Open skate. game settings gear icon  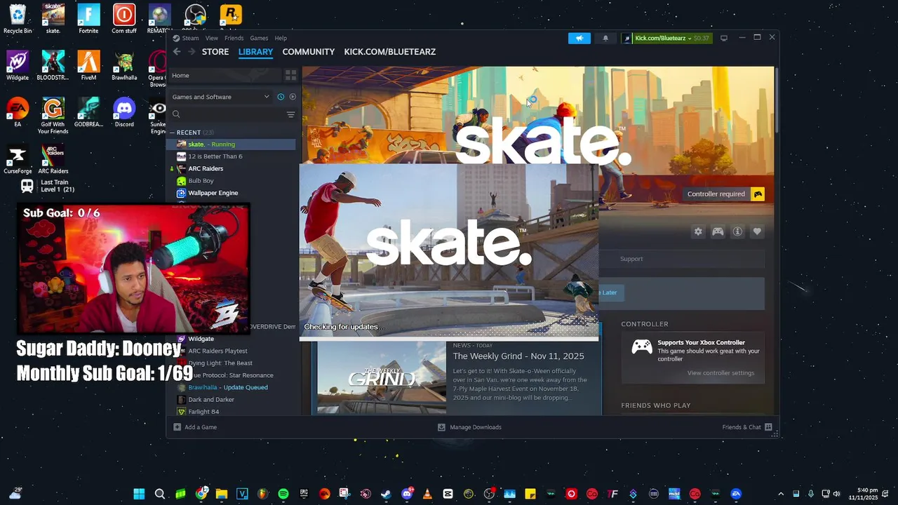(698, 231)
